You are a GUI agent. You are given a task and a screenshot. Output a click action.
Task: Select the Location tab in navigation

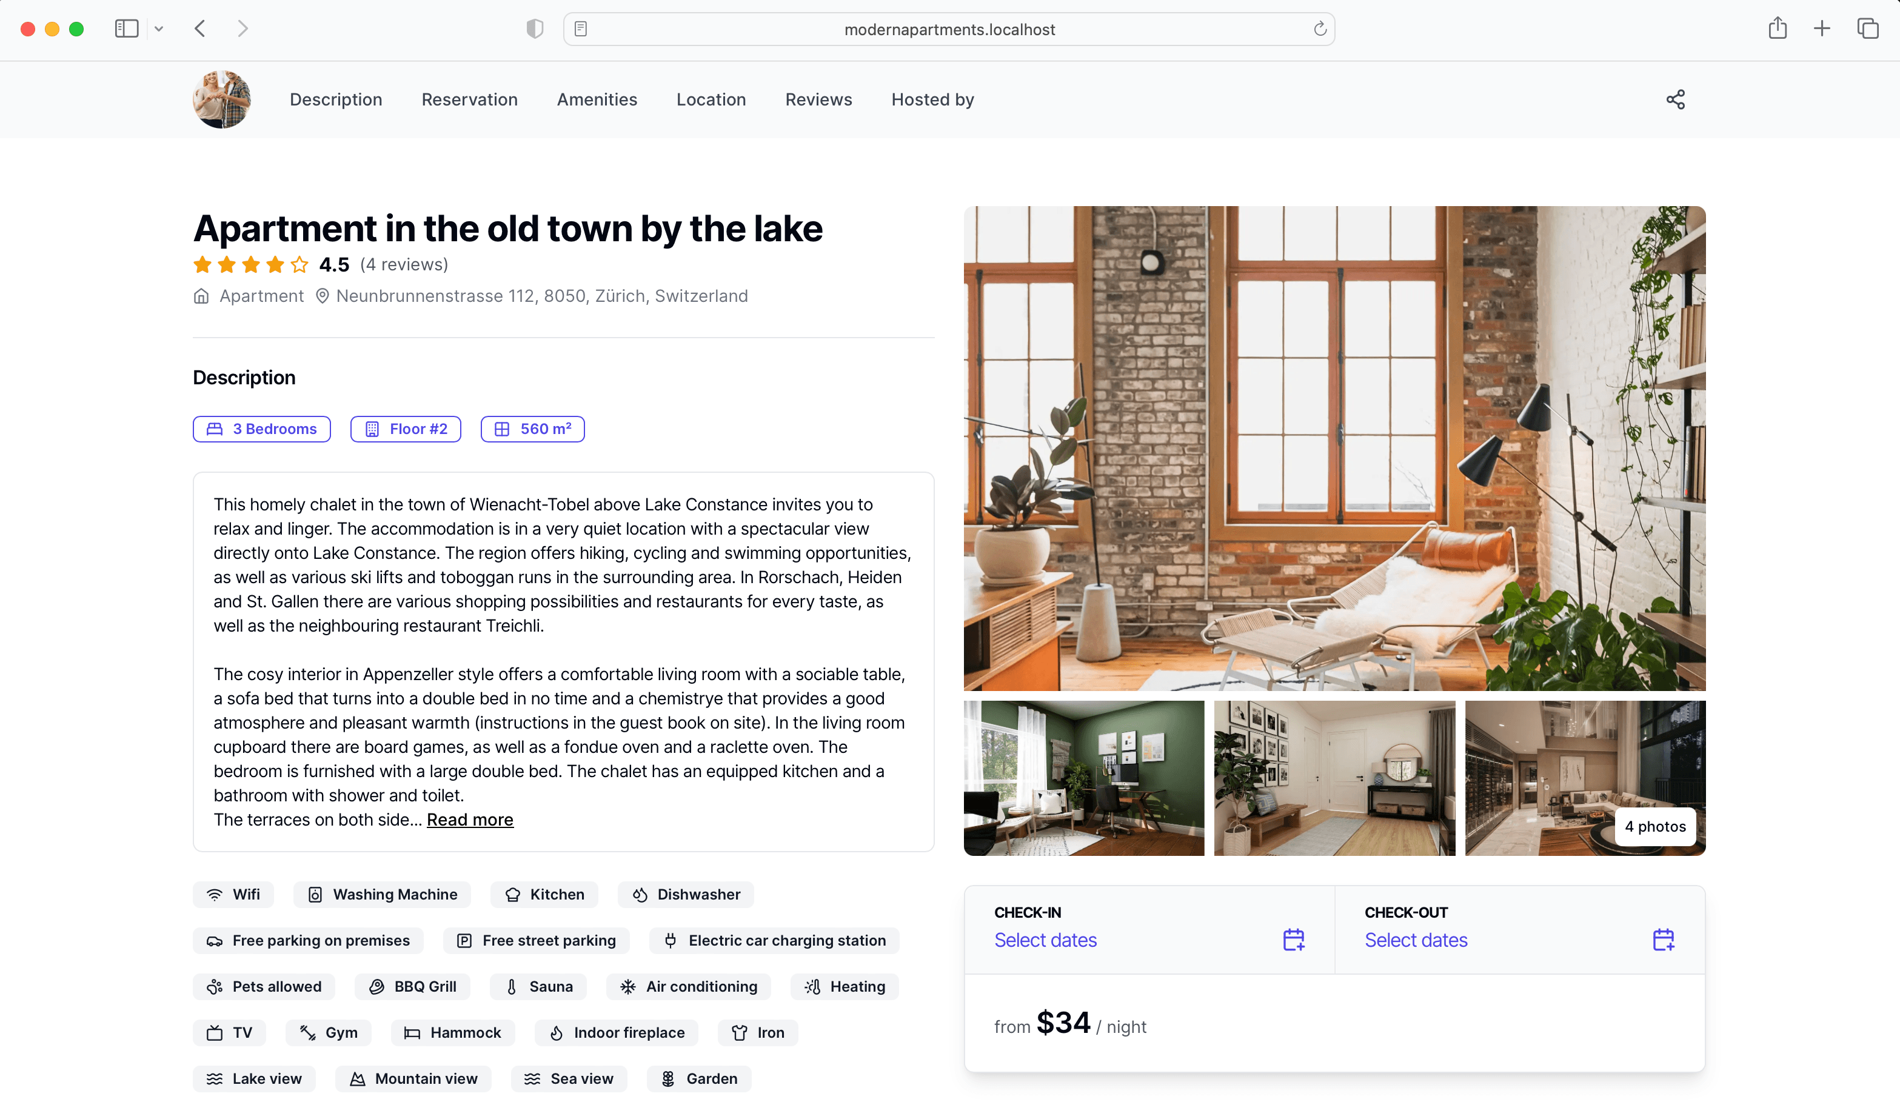coord(710,99)
